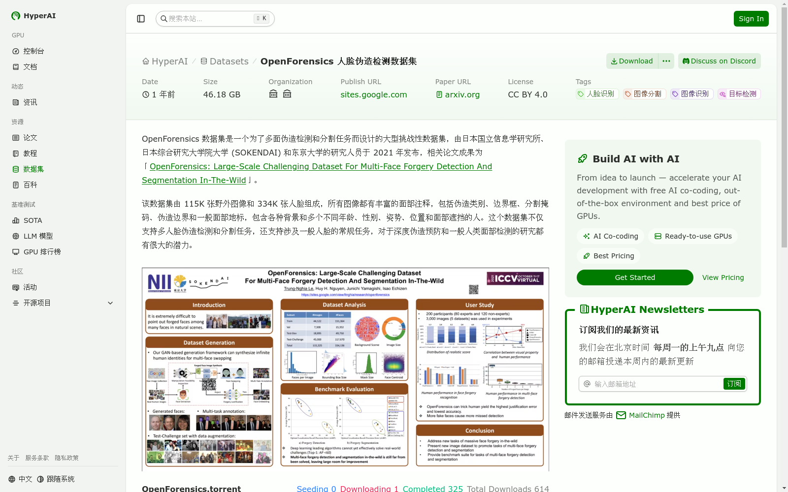
Task: Click the 图像识别 tag
Action: pyautogui.click(x=691, y=94)
